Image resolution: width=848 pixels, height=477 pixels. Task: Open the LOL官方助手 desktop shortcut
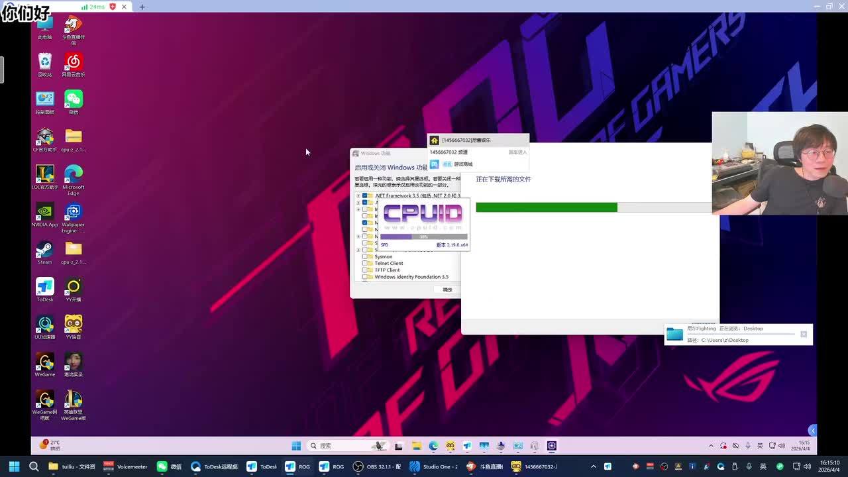[44, 178]
